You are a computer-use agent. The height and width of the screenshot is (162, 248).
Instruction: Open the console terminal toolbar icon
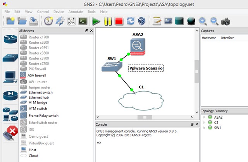83,21
